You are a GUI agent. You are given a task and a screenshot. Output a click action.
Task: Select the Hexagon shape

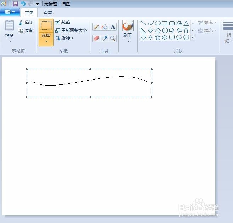pos(165,30)
